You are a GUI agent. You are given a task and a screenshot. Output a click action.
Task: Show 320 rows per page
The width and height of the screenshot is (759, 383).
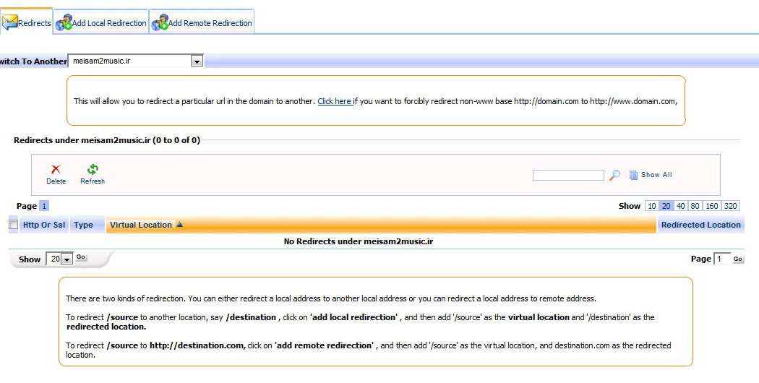pyautogui.click(x=730, y=206)
